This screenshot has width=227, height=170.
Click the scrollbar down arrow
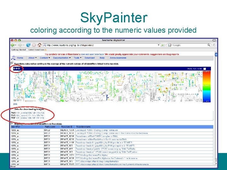[216, 163]
